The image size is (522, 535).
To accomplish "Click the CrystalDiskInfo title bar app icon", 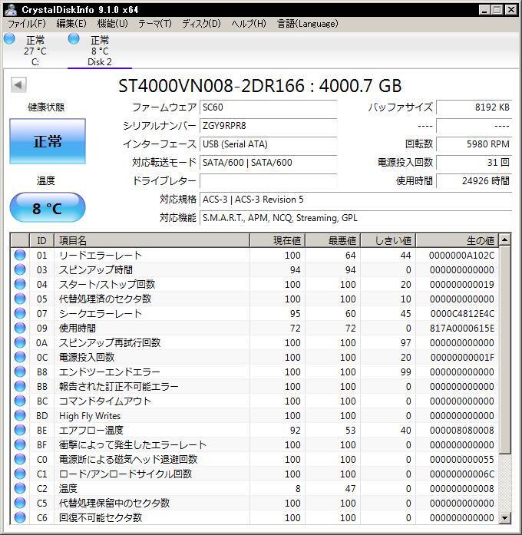I will 11,9.
